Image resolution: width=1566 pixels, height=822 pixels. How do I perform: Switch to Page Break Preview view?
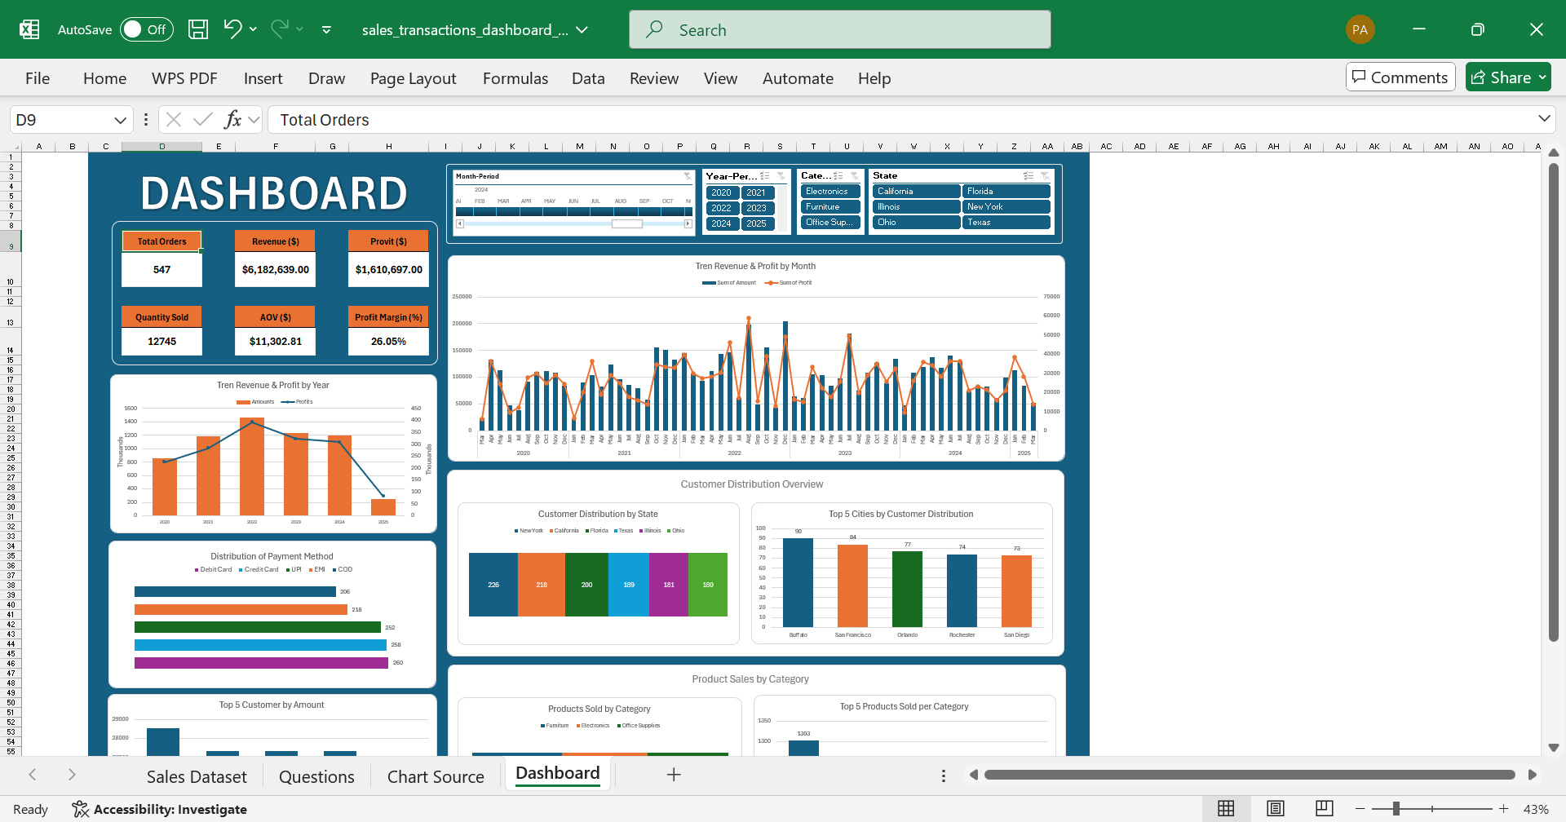coord(1325,808)
